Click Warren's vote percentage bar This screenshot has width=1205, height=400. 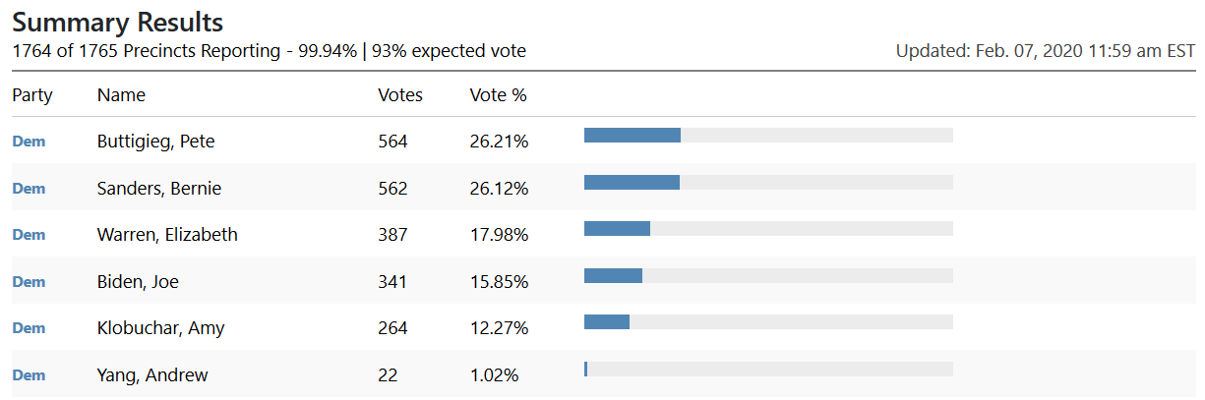tap(768, 229)
